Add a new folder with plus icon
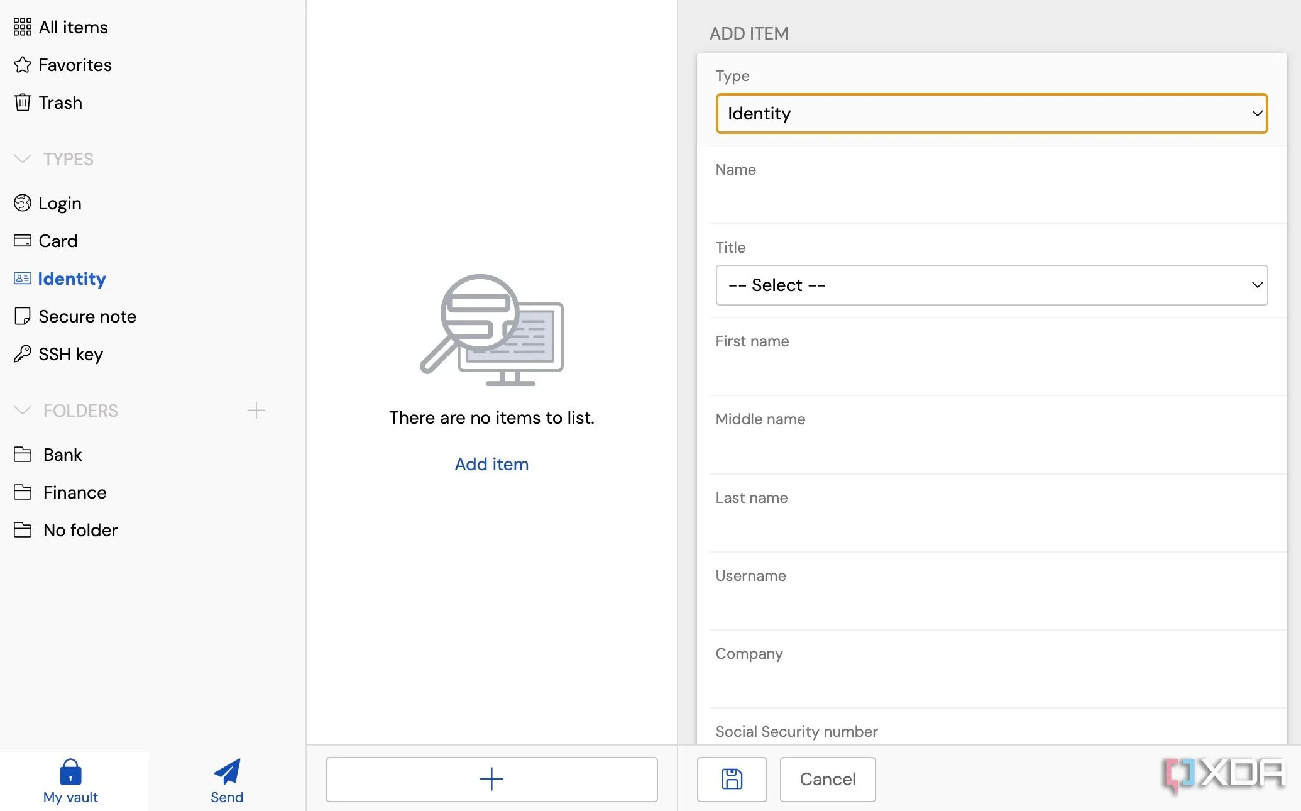This screenshot has width=1301, height=811. (x=256, y=411)
